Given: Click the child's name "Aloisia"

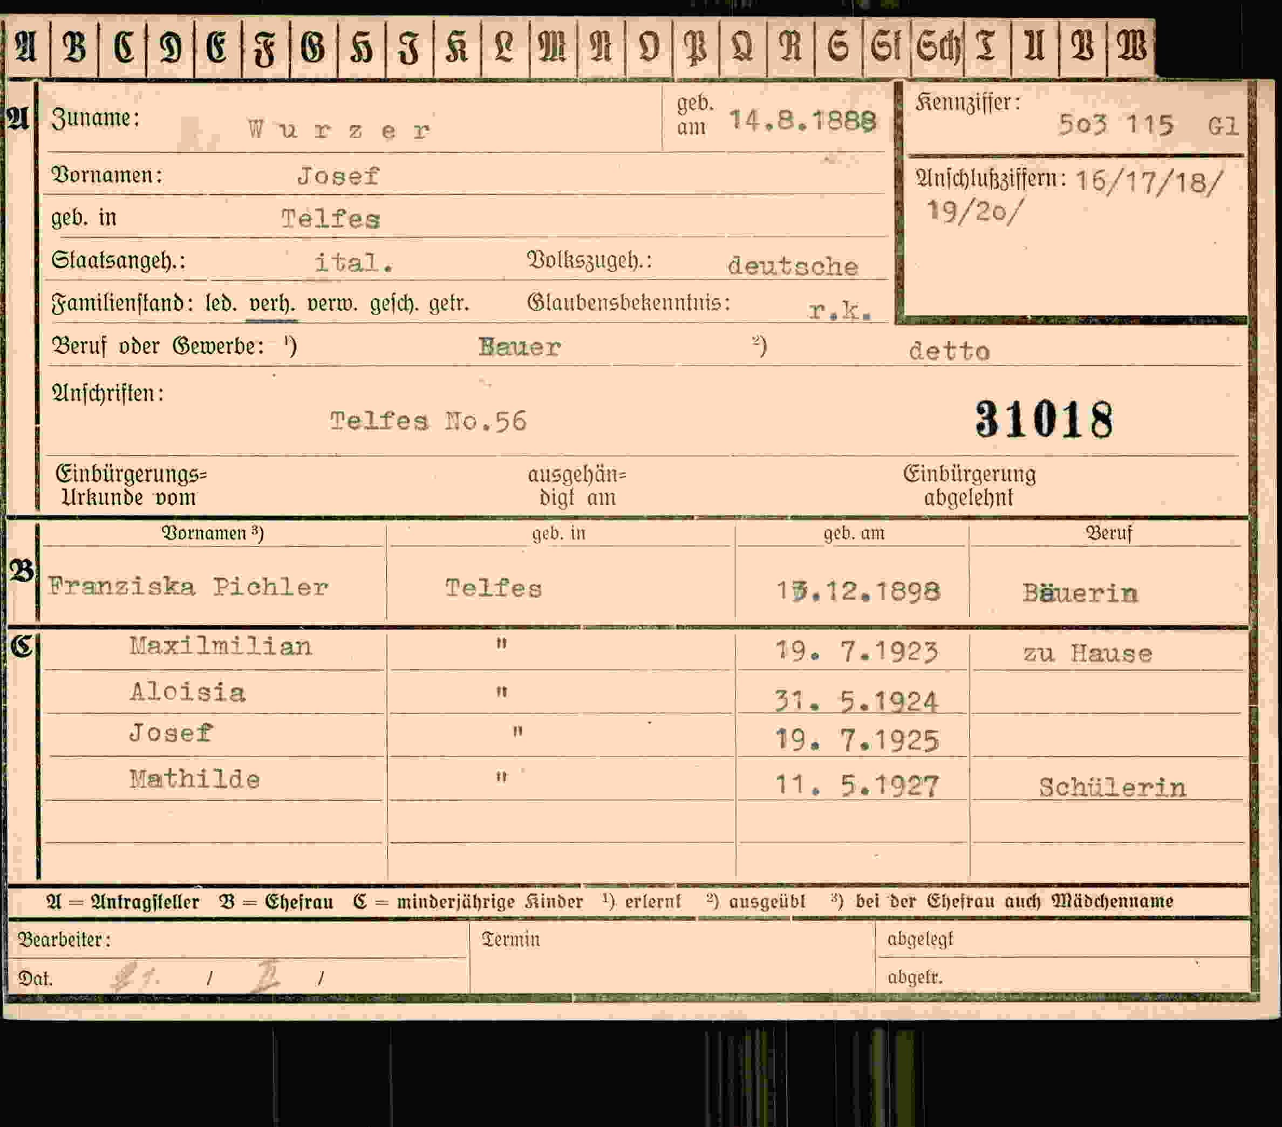Looking at the screenshot, I should click(188, 692).
